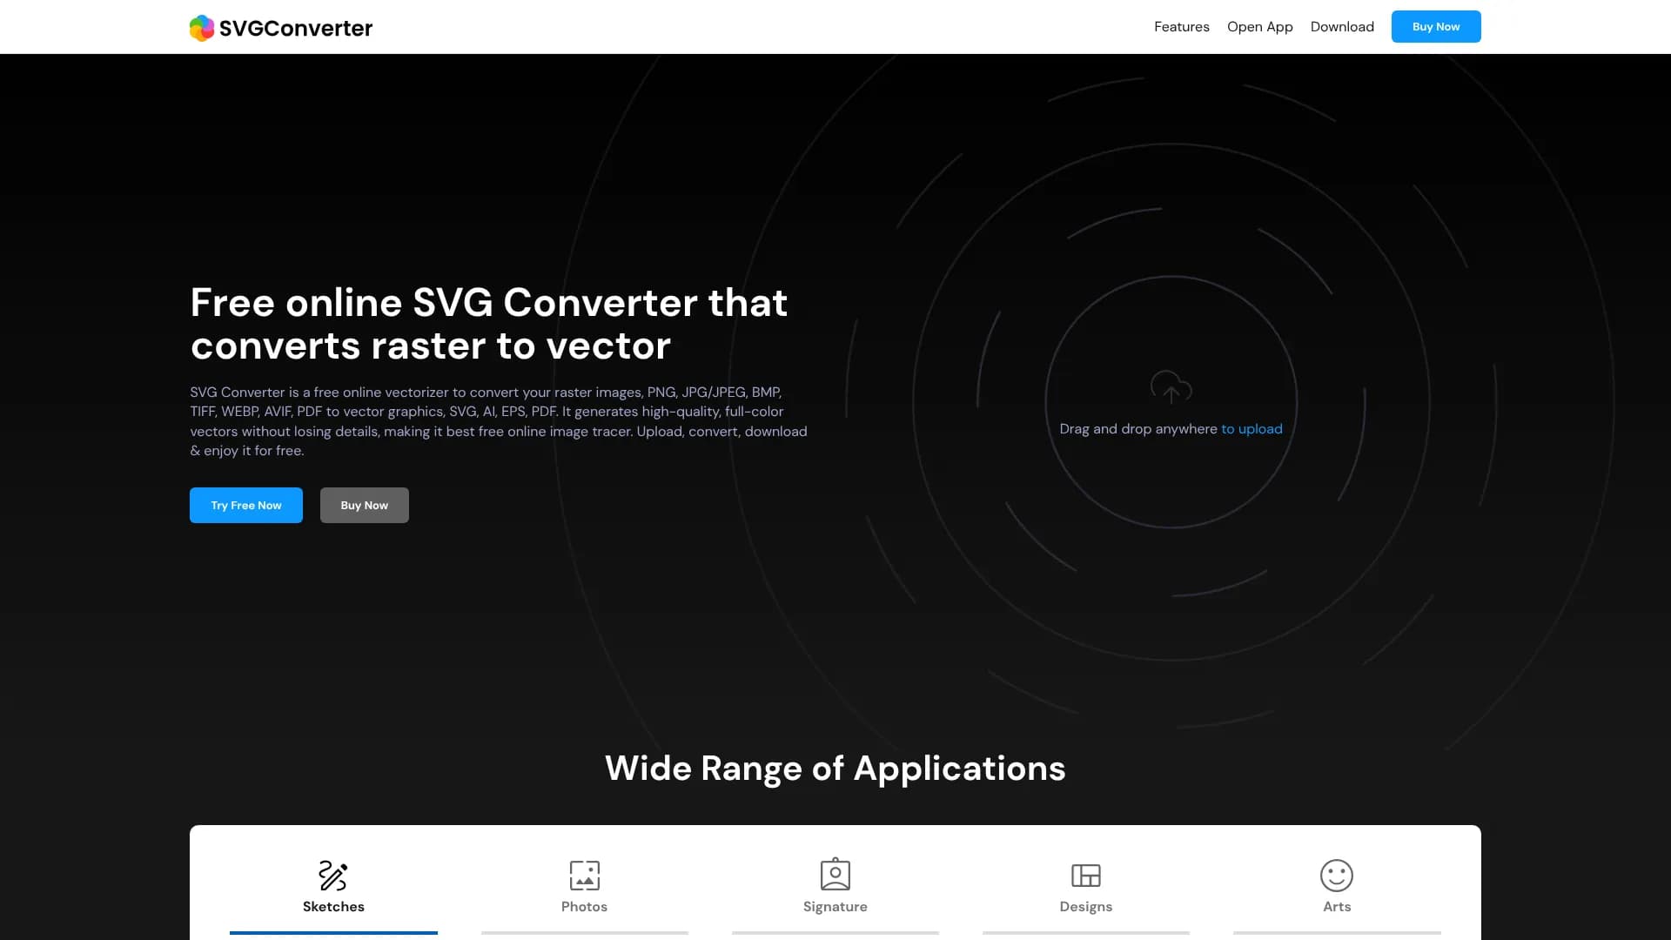Select the Sketches pencil icon
This screenshot has width=1671, height=940.
click(x=333, y=876)
